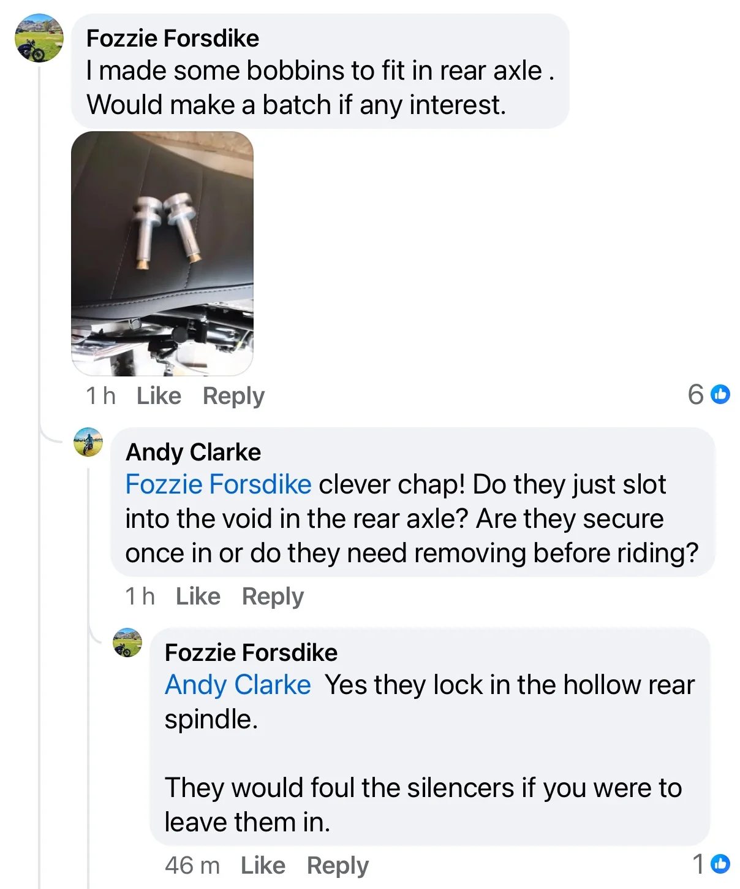Like the bobbins comment with the photo
This screenshot has height=889, width=740.
pyautogui.click(x=159, y=396)
